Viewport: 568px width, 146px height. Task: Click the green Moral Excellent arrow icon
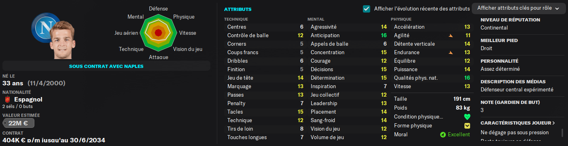pos(443,135)
